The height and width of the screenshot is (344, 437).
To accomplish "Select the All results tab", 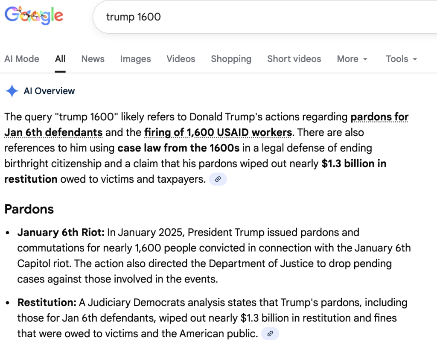I will click(60, 59).
